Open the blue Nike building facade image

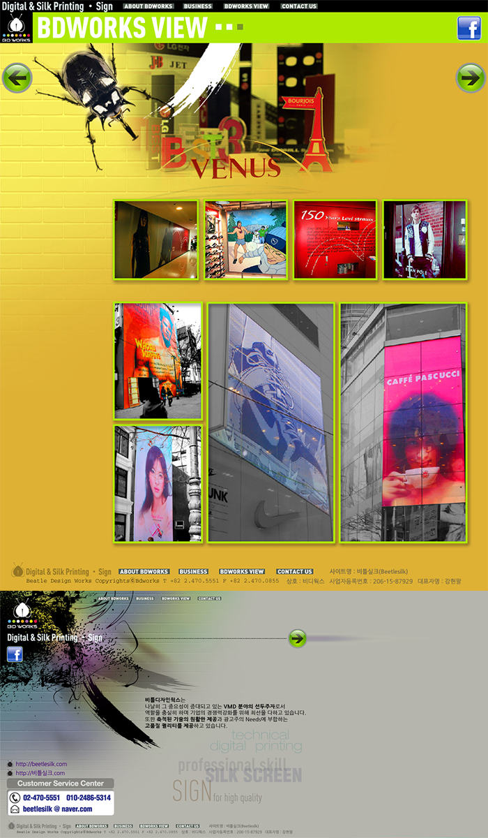[271, 422]
